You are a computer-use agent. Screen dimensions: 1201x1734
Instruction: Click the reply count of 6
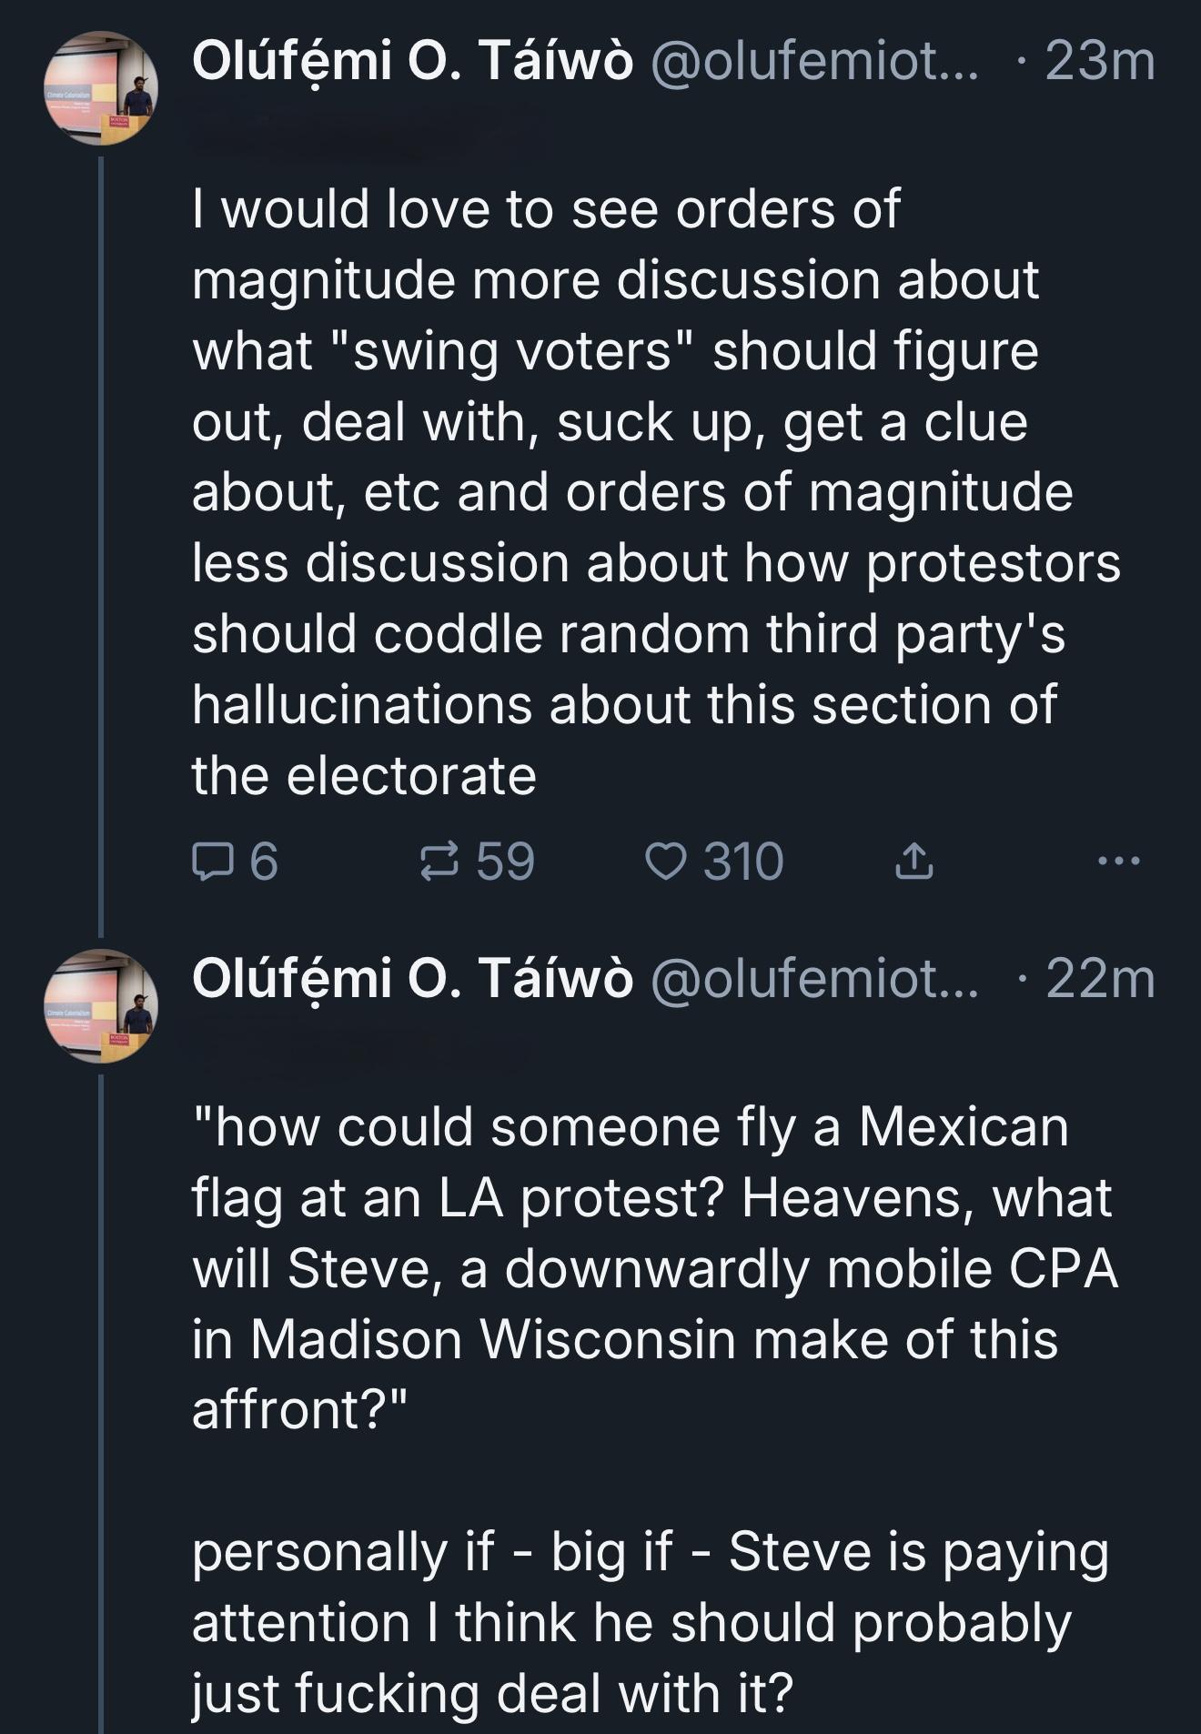(263, 861)
